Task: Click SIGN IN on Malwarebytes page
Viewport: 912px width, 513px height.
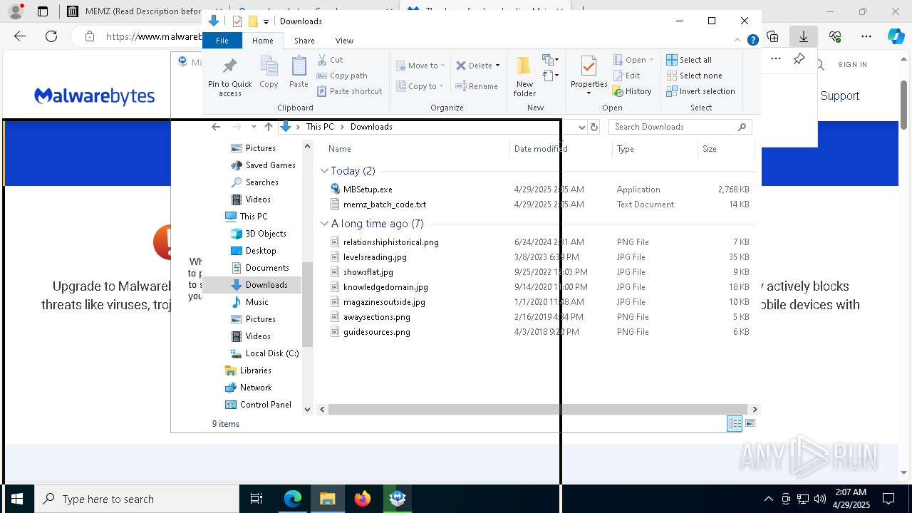Action: [852, 64]
